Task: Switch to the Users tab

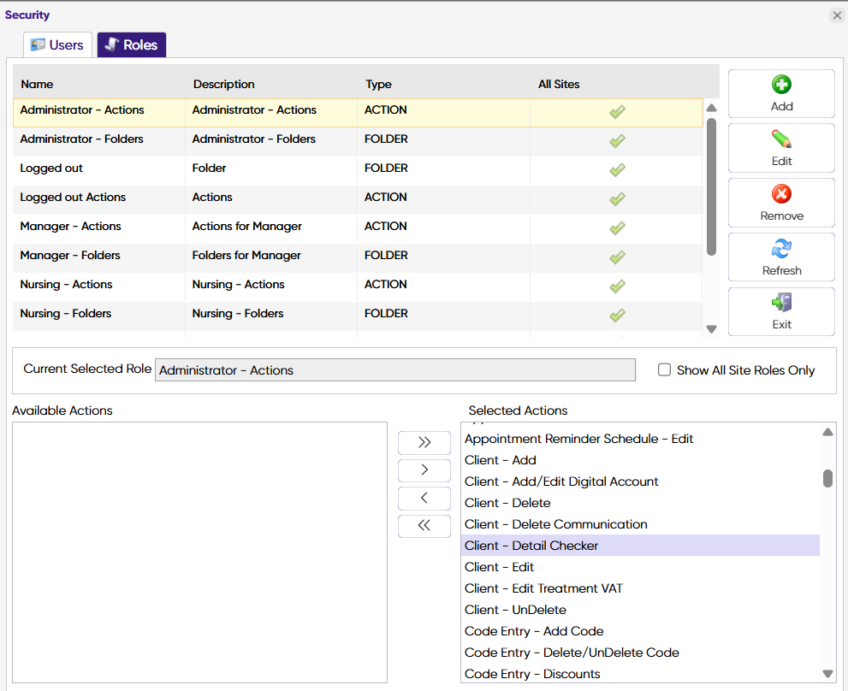Action: [57, 45]
